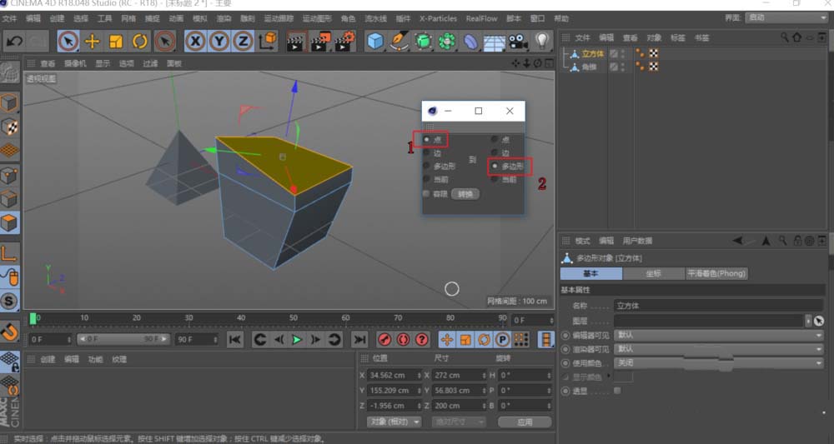Open the 编辑器可见 dropdown

(x=718, y=335)
